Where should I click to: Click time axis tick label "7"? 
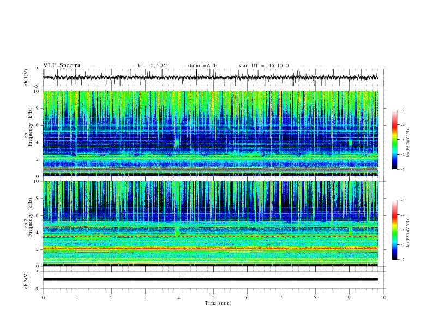click(x=281, y=297)
